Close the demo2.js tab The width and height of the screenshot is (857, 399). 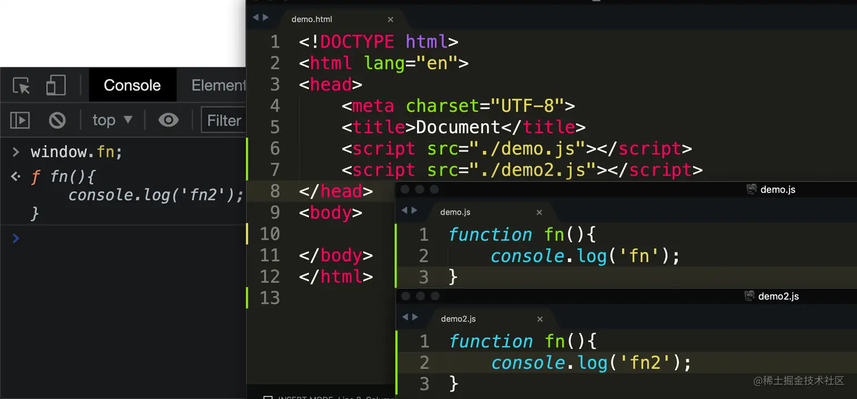[x=539, y=319]
